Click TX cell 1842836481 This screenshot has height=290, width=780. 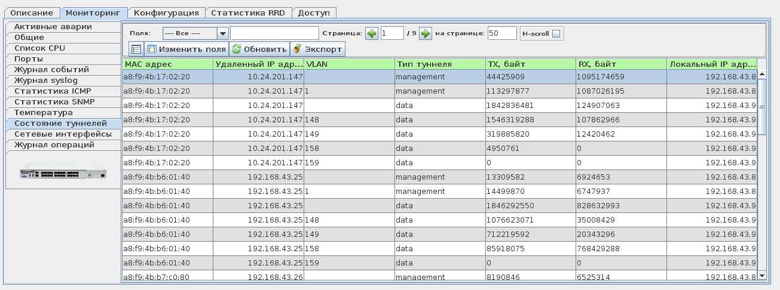point(531,106)
